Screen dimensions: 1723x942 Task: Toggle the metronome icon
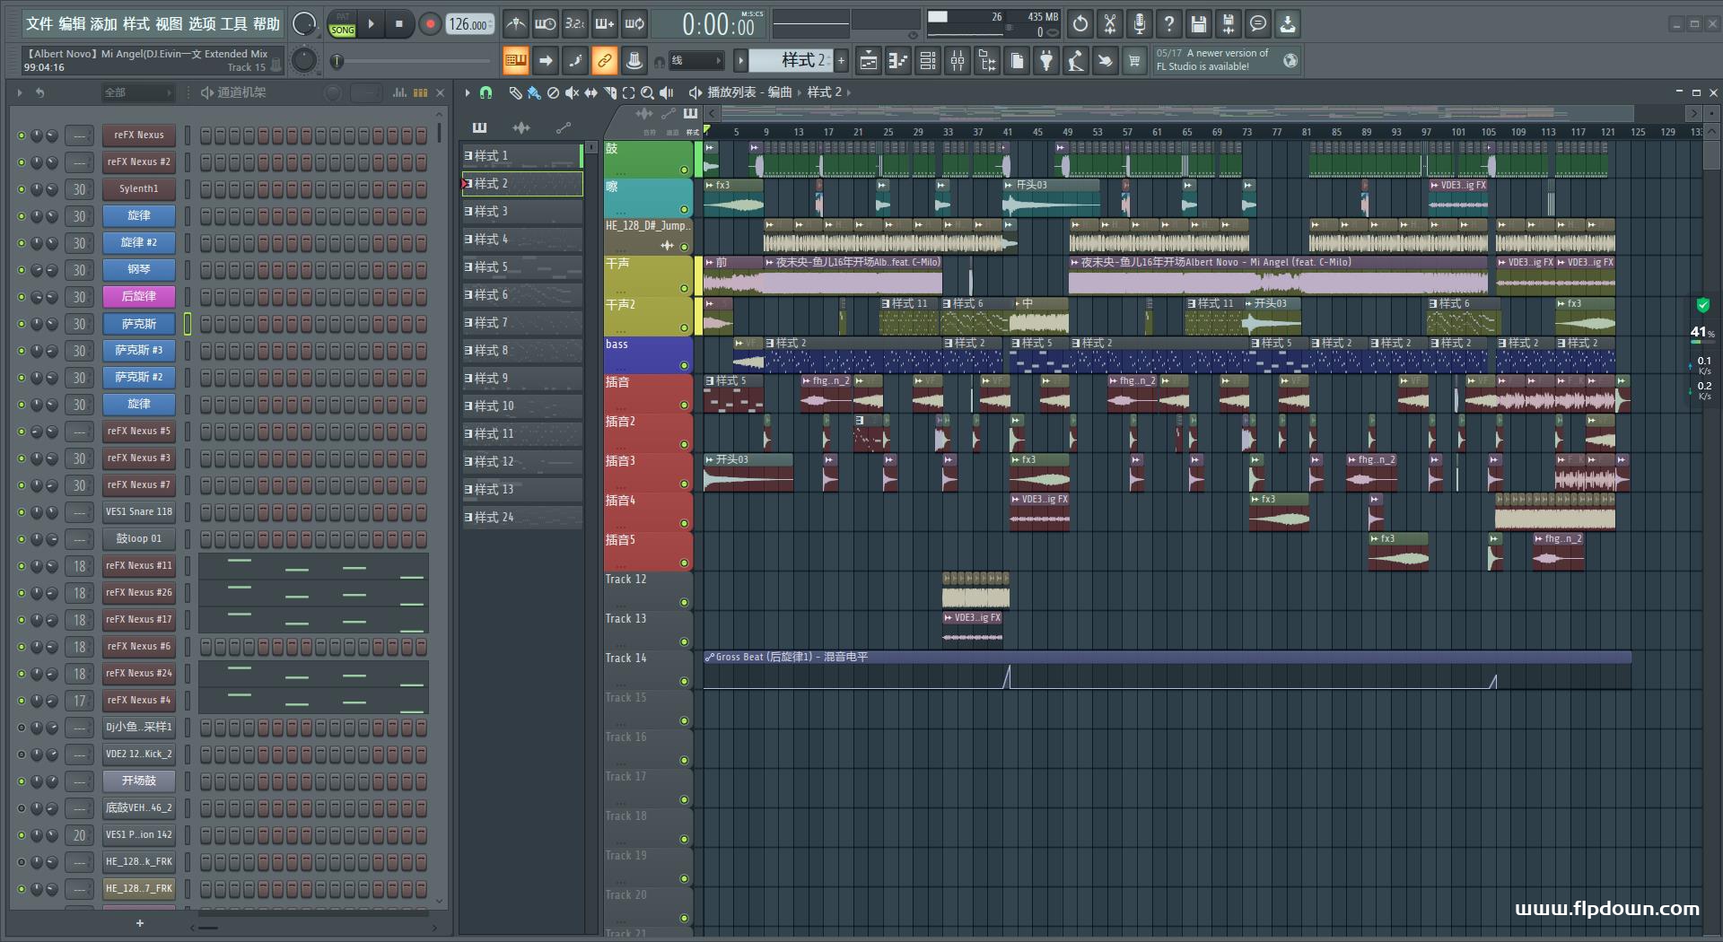pos(515,24)
